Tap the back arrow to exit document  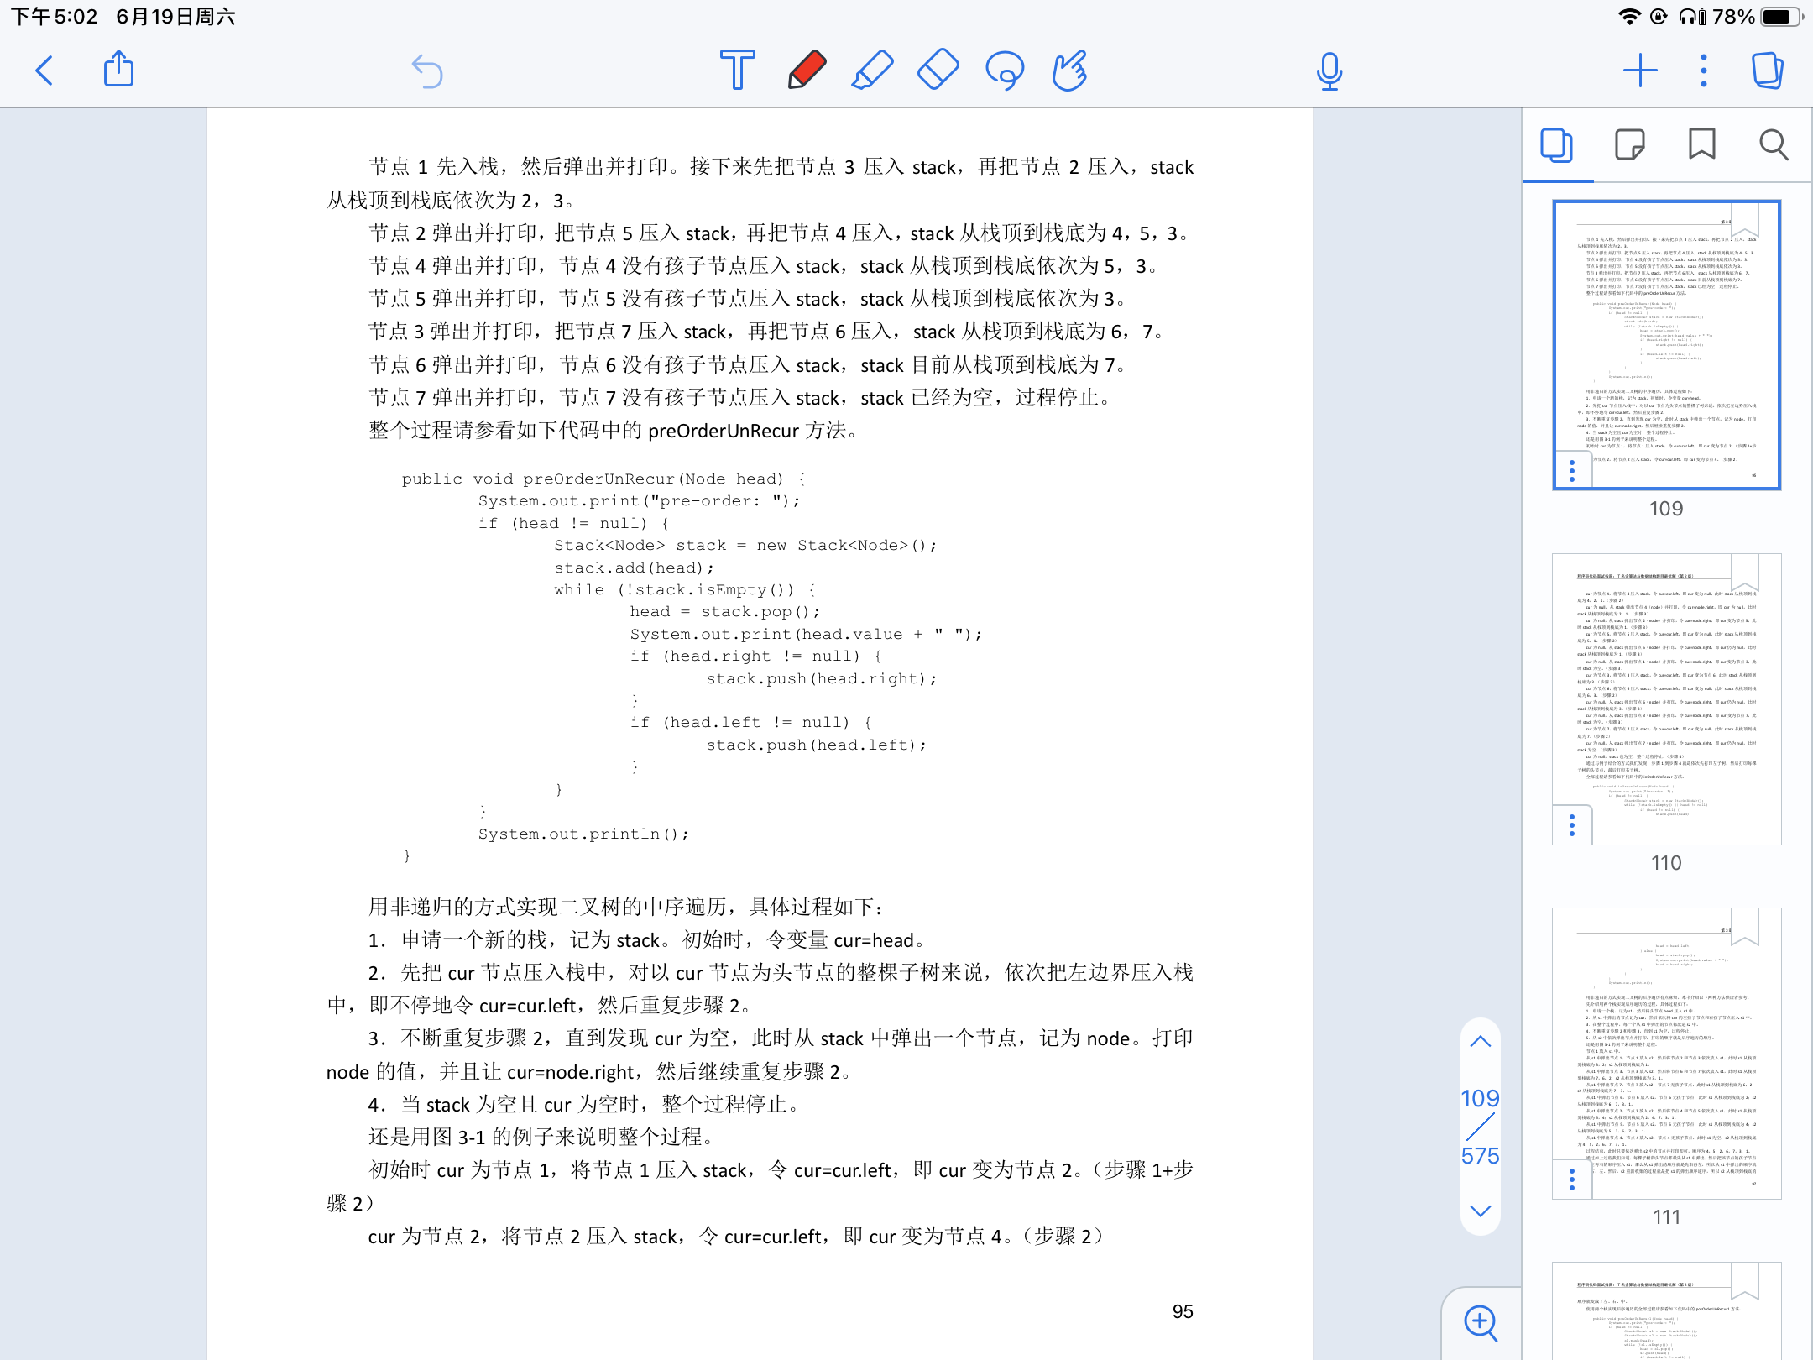[x=45, y=72]
